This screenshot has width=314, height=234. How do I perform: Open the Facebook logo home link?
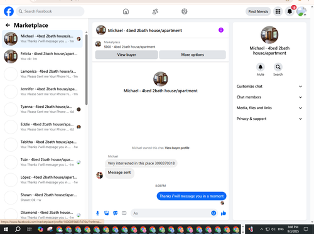pos(9,11)
